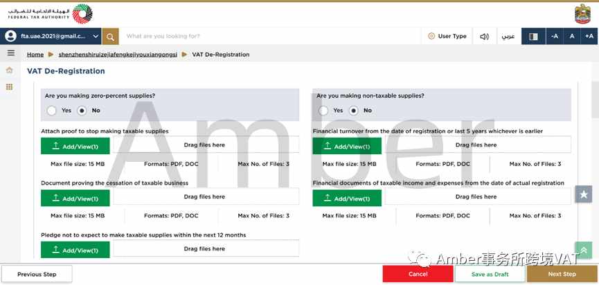Select Yes for non-taxable supplies
599x285 pixels.
[x=323, y=111]
